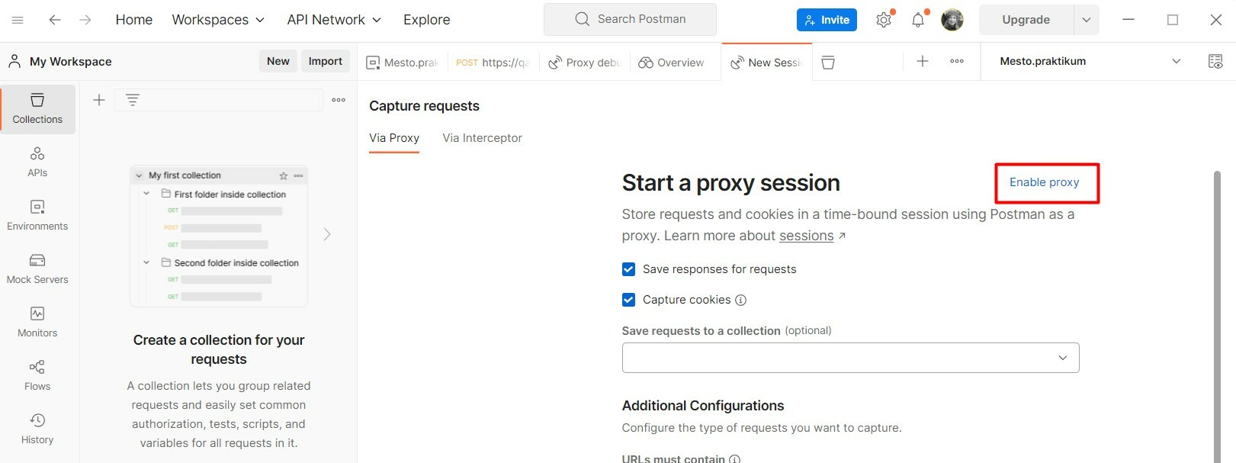Show the Monitors panel
This screenshot has height=463, width=1236.
pyautogui.click(x=37, y=323)
